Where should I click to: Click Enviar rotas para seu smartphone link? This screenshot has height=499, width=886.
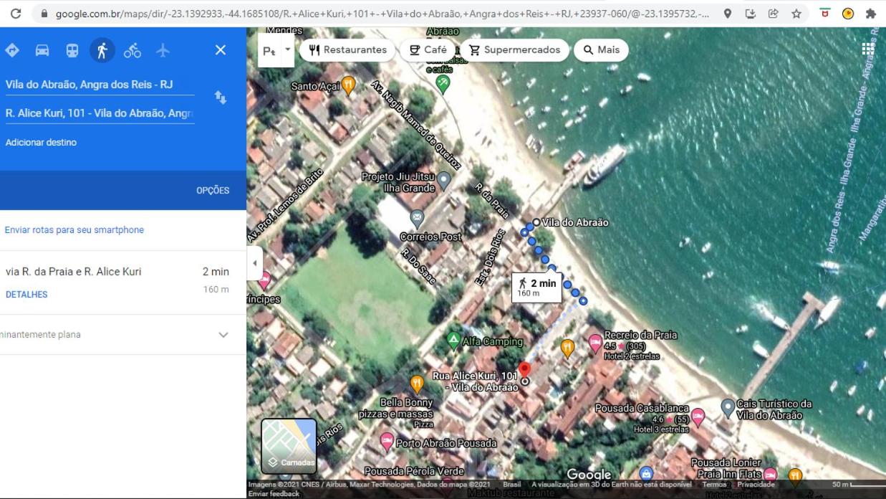74,230
